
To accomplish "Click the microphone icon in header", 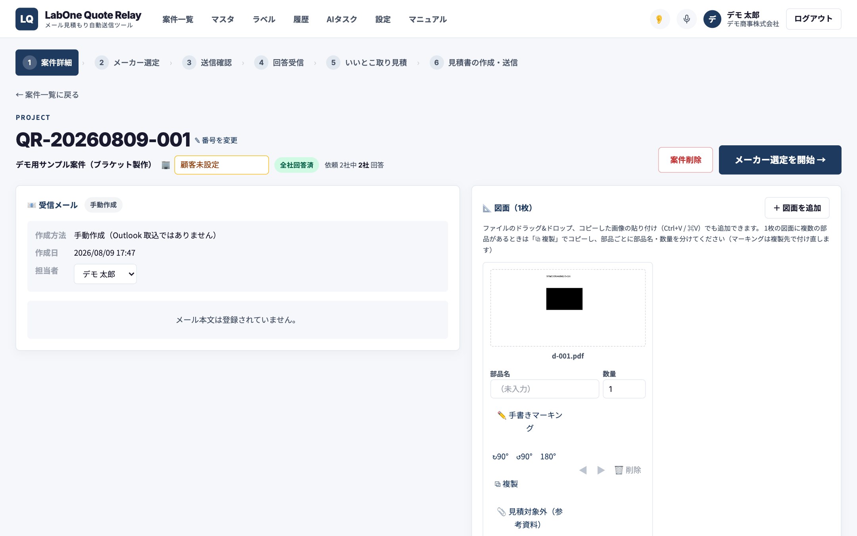I will click(x=686, y=19).
